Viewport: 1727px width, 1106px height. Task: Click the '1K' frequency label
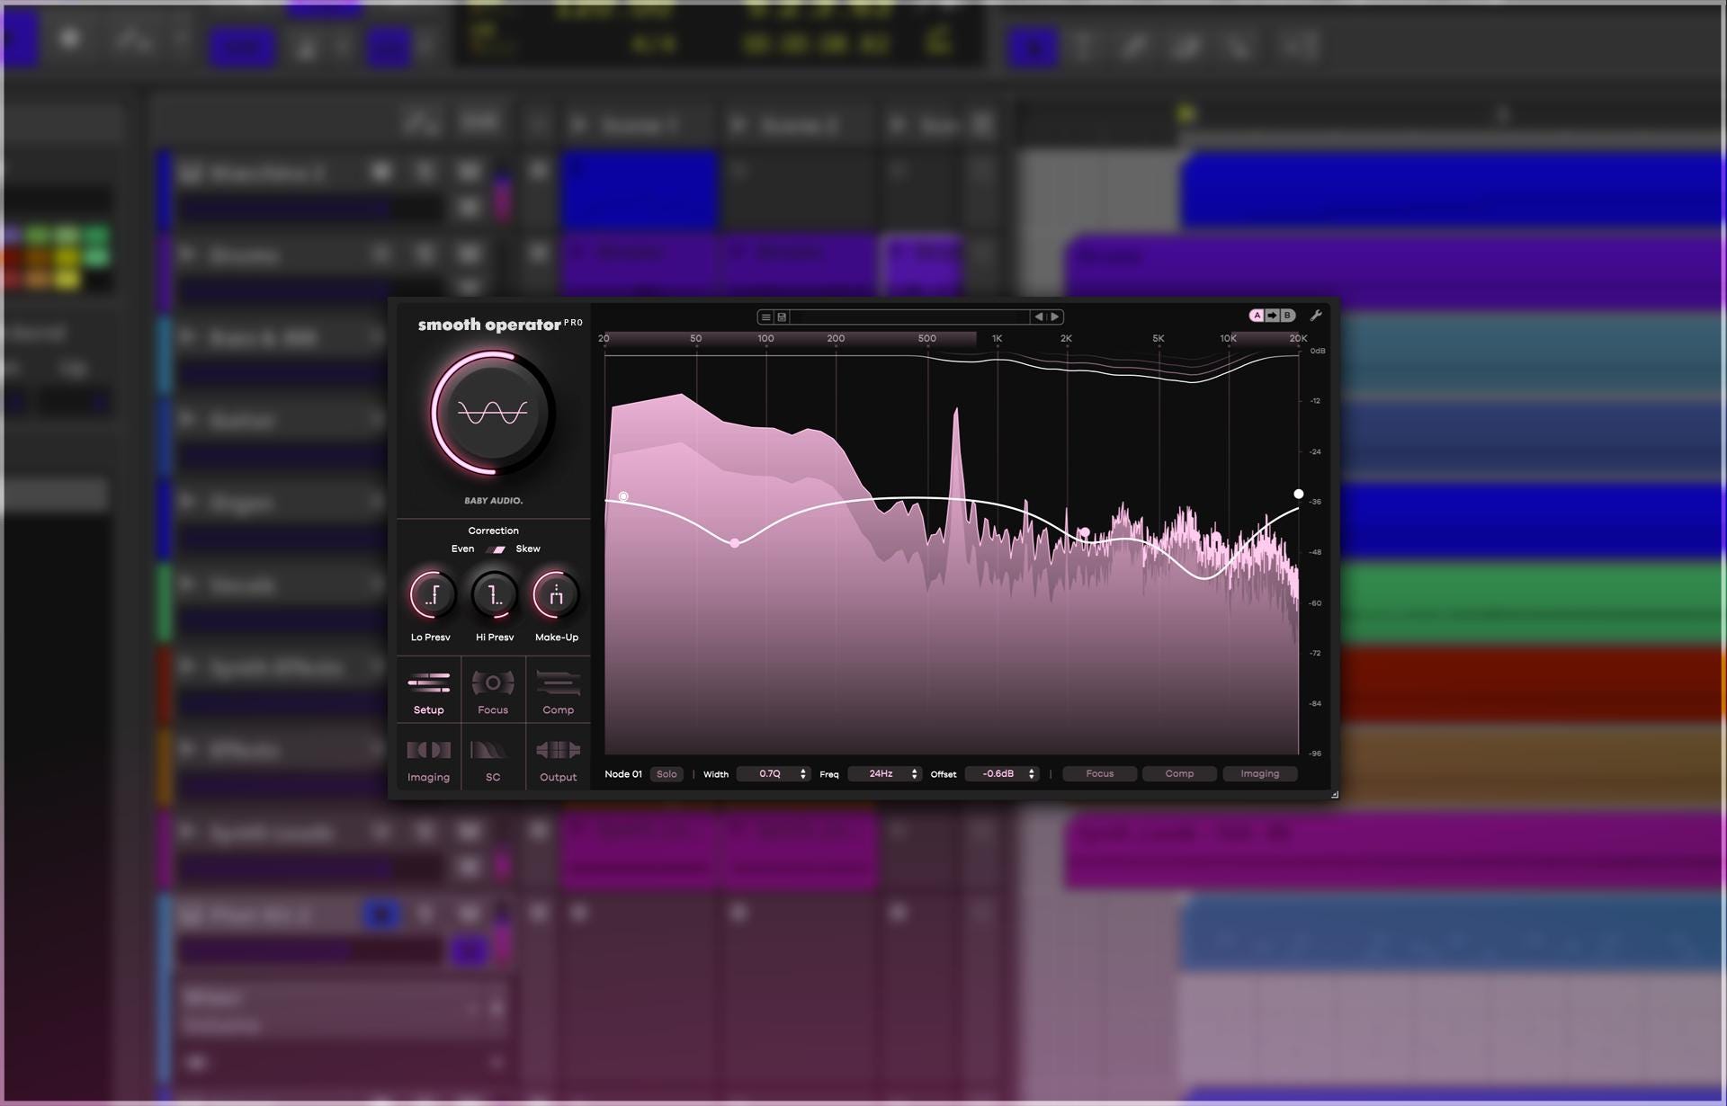point(997,339)
